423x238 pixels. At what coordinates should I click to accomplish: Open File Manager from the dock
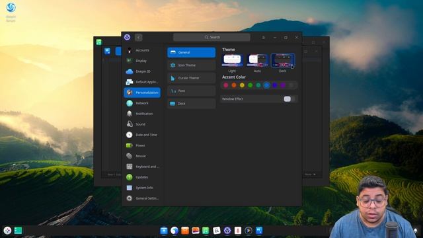[164, 231]
